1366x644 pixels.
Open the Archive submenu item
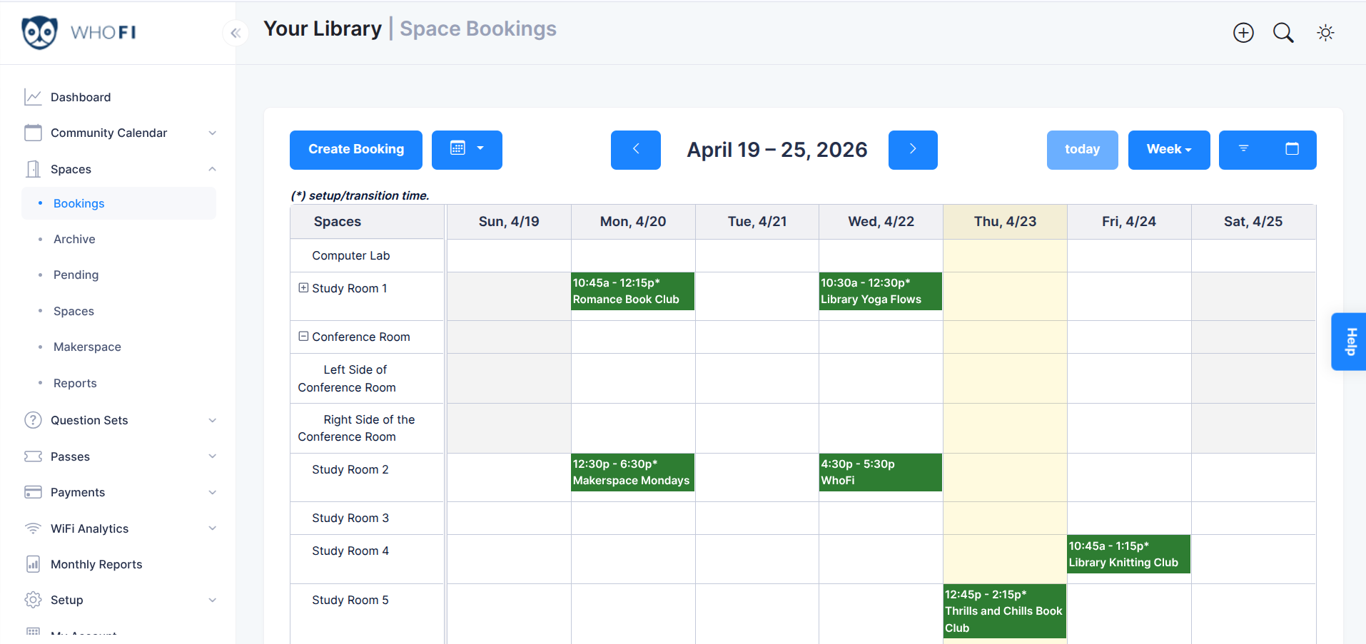pyautogui.click(x=74, y=240)
